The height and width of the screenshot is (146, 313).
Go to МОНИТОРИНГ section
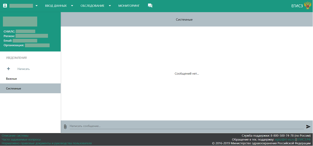(x=129, y=6)
